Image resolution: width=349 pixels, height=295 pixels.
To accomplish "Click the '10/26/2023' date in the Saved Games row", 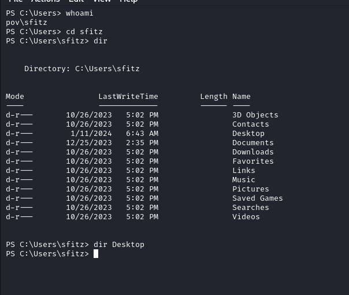I will [89, 198].
